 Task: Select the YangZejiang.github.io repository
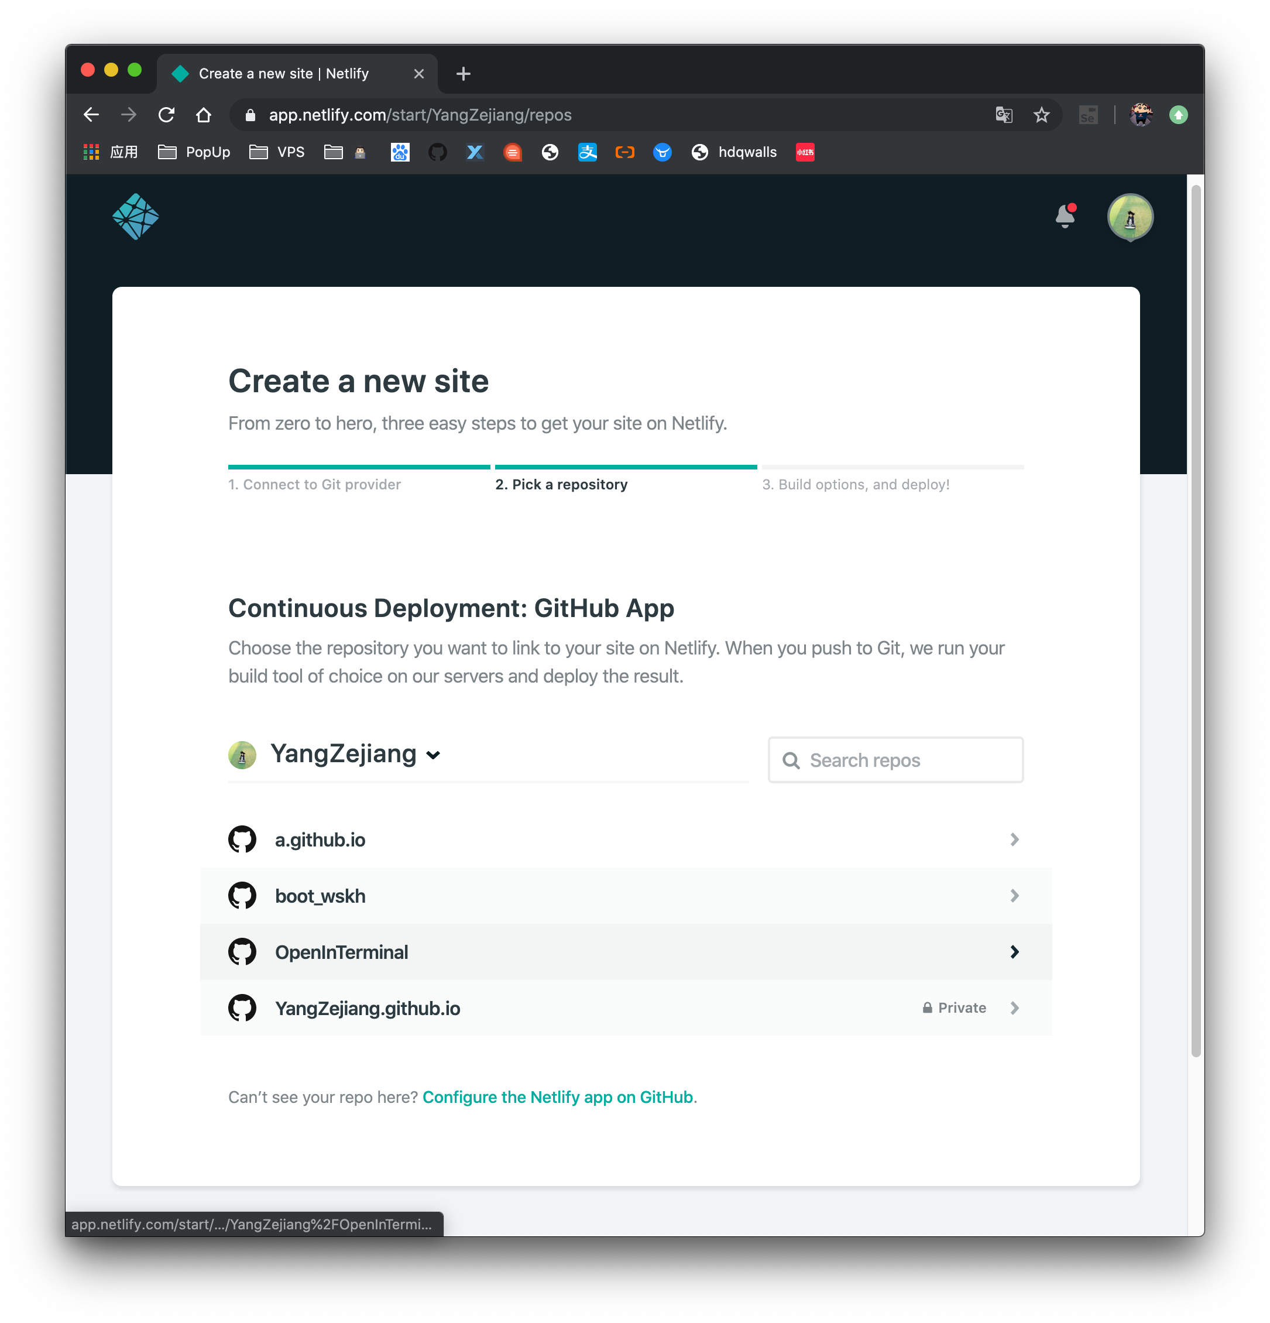pyautogui.click(x=626, y=1008)
